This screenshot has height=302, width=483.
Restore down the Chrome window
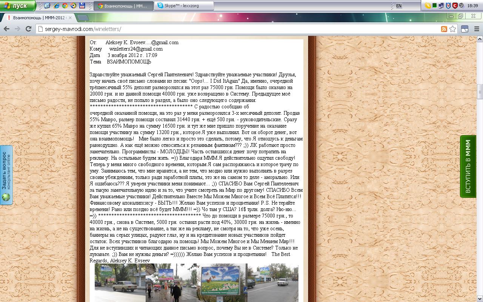461,16
